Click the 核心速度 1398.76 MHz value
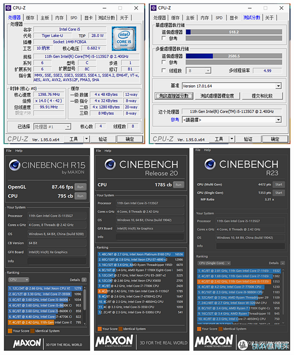 coord(49,94)
